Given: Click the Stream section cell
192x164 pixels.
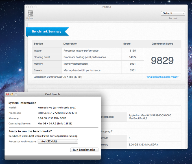Looking at the screenshot, I should pos(47,70).
